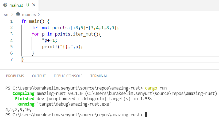The width and height of the screenshot is (219, 120).
Task: Click the src folder in the breadcrumb
Action: click(7, 14)
